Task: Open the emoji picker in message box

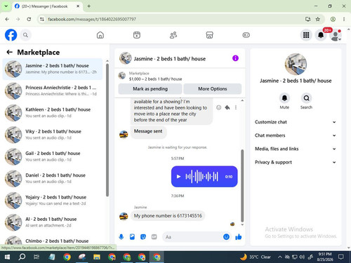Action: [226, 237]
